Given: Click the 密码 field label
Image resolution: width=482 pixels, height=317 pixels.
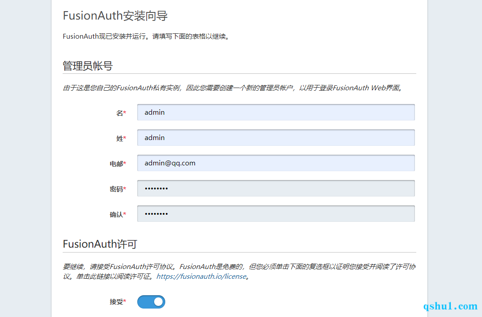Looking at the screenshot, I should 118,189.
